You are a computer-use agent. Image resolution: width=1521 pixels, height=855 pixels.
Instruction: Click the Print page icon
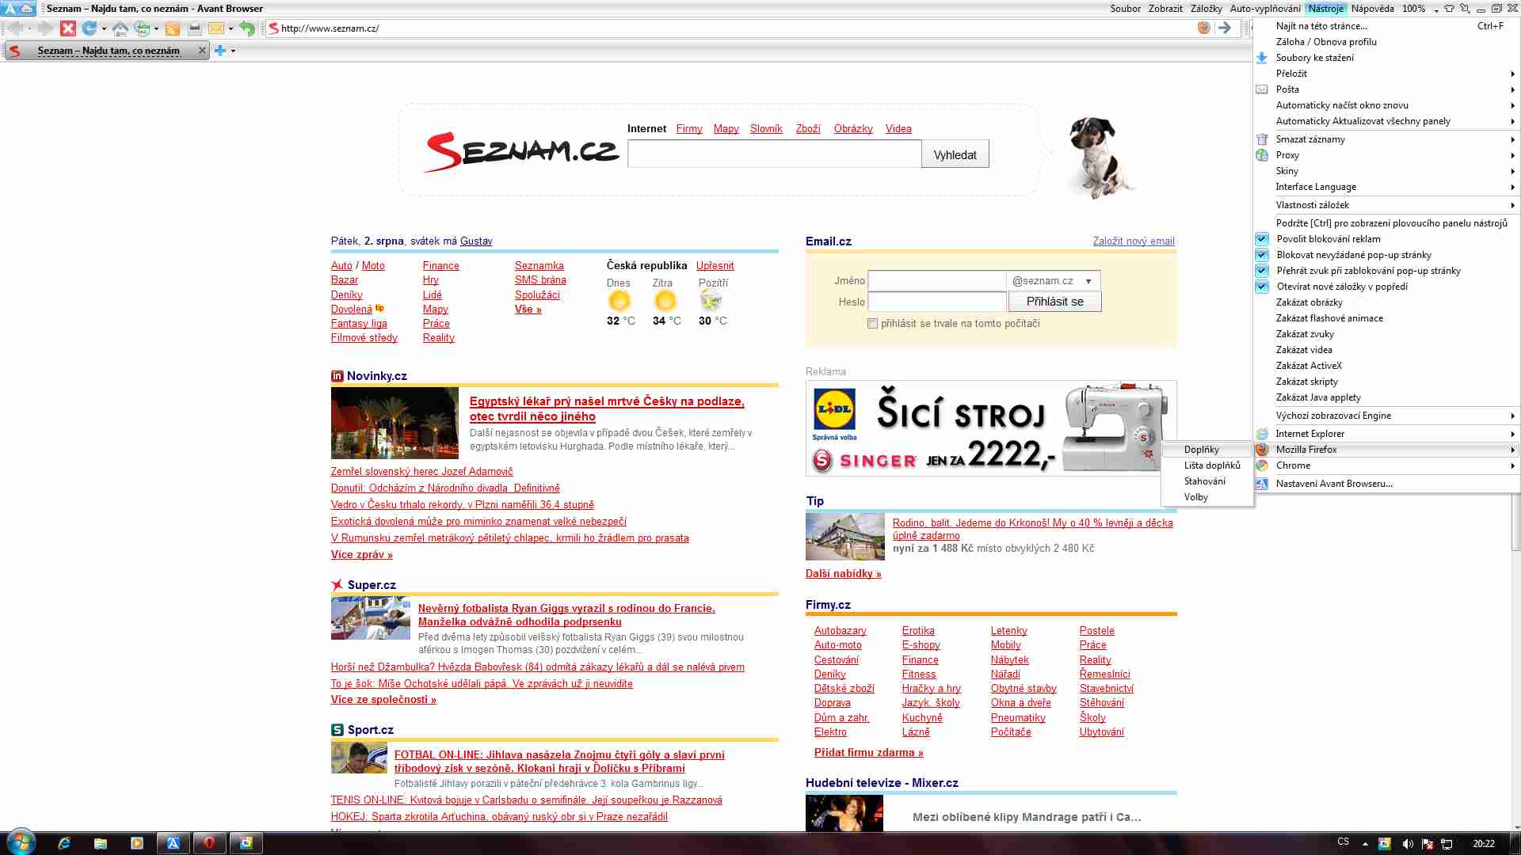click(194, 28)
